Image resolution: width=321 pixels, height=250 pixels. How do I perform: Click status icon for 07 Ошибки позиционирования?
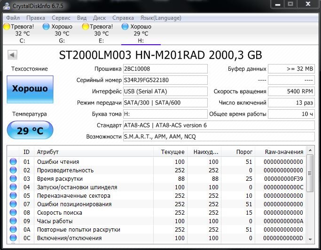coord(13,204)
